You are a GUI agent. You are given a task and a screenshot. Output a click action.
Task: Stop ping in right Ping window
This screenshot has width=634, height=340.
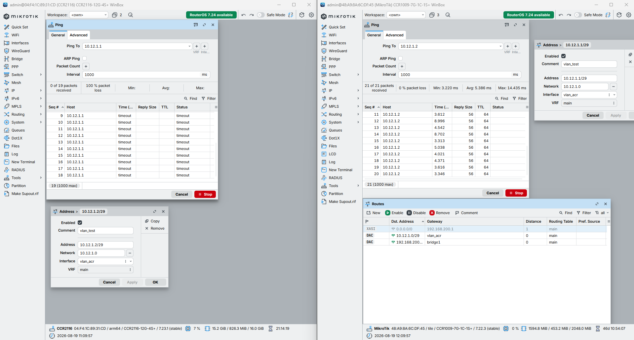516,193
